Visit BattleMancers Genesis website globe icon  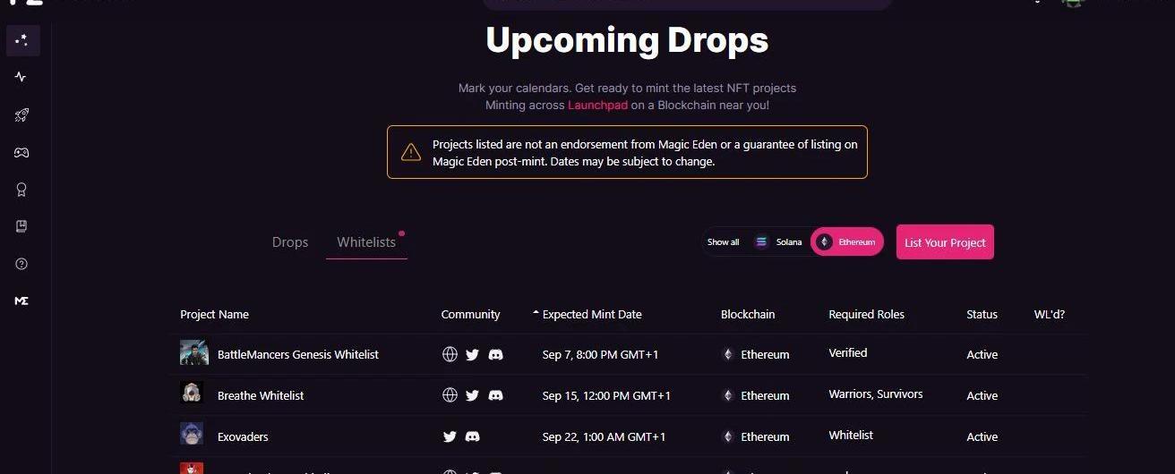450,355
